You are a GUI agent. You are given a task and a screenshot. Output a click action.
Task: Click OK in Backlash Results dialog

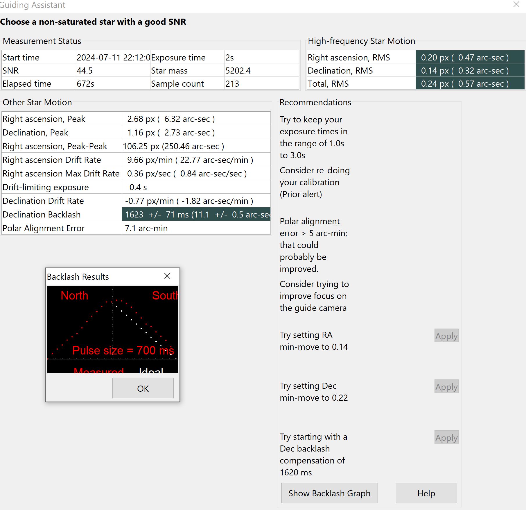pyautogui.click(x=143, y=388)
